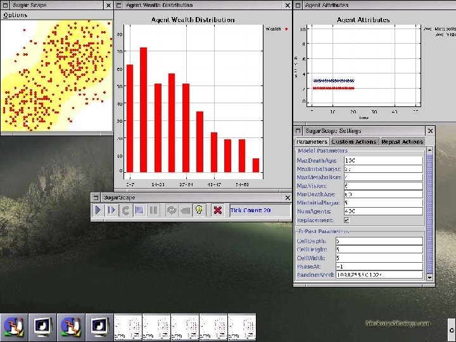This screenshot has width=456, height=342.
Task: Click the Tick Count 20 status display
Action: pos(260,210)
